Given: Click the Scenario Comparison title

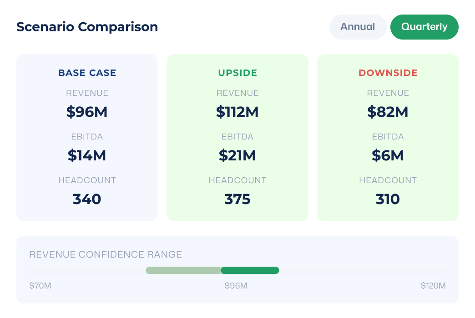Looking at the screenshot, I should click(x=87, y=27).
